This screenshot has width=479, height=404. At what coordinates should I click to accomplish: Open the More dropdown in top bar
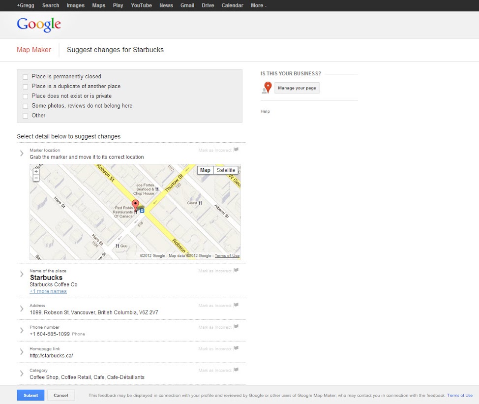coord(259,5)
